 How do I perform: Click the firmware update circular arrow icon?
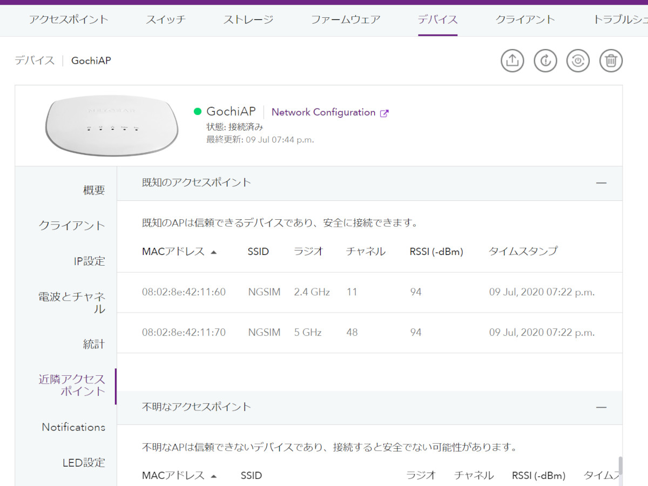coord(545,60)
